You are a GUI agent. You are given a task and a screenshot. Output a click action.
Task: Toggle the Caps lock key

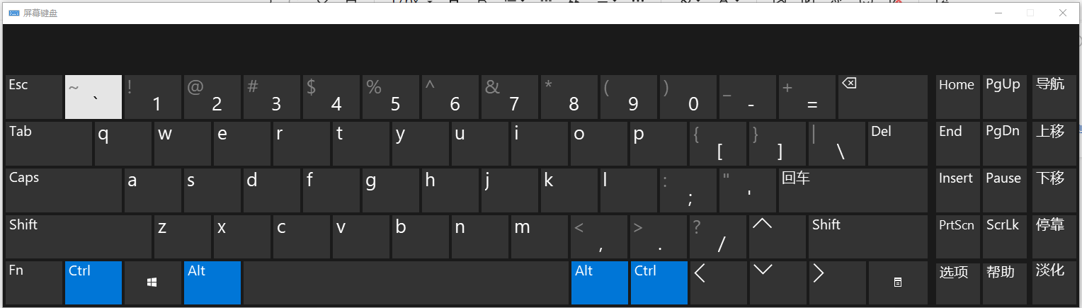click(63, 190)
